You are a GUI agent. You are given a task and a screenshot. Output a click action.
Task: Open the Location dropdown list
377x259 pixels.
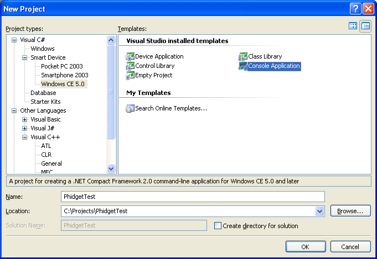[319, 211]
